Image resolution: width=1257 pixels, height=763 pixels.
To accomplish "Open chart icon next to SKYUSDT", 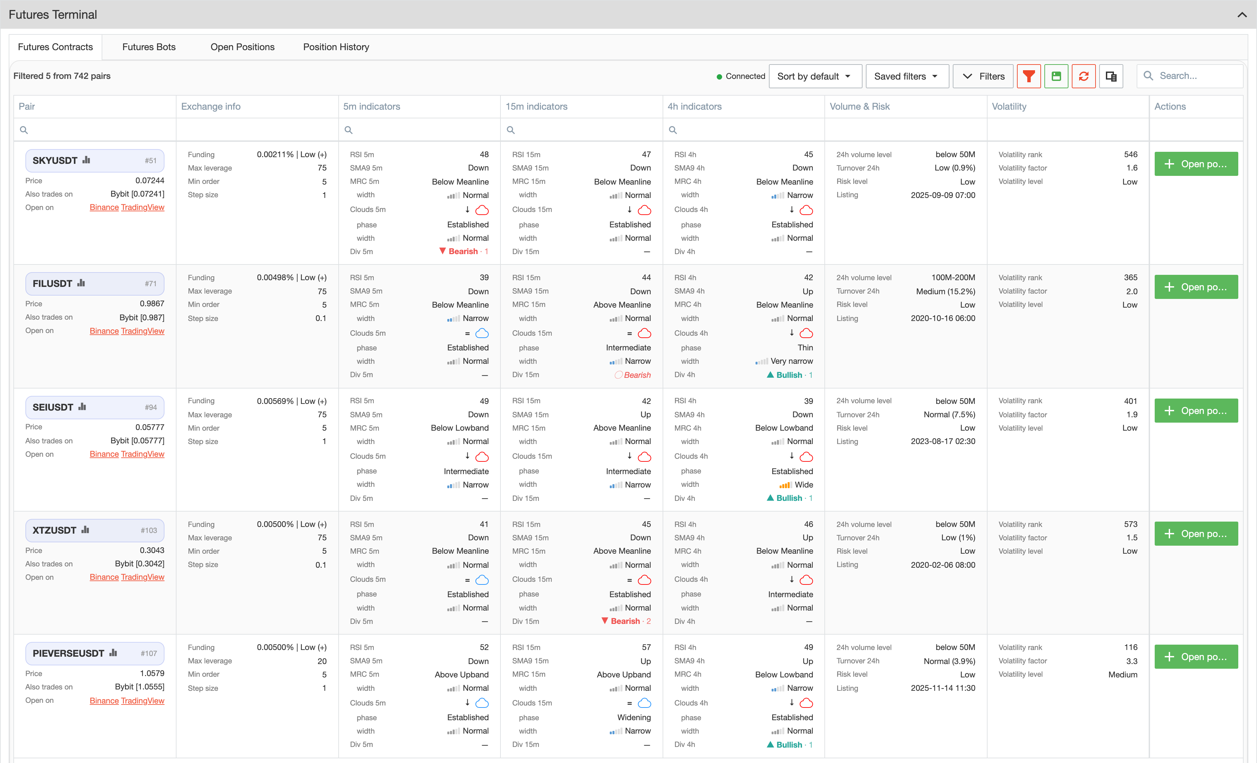I will (x=86, y=160).
